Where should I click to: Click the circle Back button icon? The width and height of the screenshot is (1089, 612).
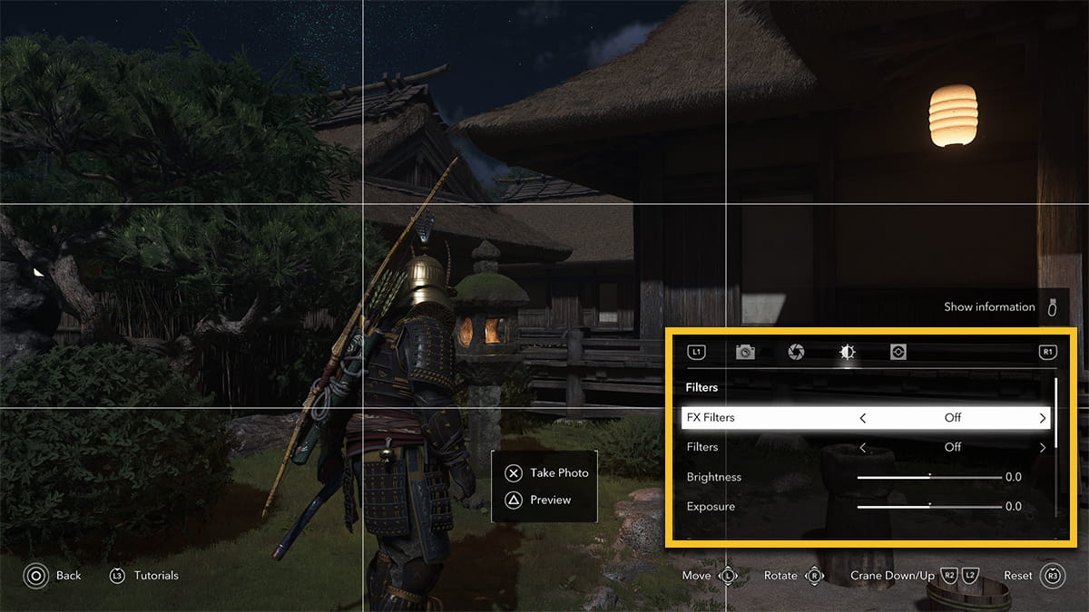pyautogui.click(x=37, y=576)
